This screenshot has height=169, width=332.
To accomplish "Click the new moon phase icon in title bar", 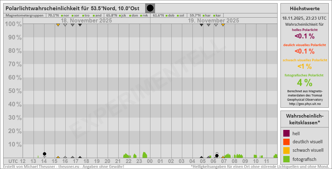I will pyautogui.click(x=150, y=8).
